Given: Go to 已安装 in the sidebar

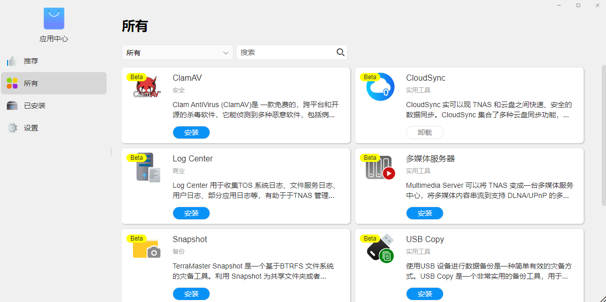Looking at the screenshot, I should (x=54, y=106).
